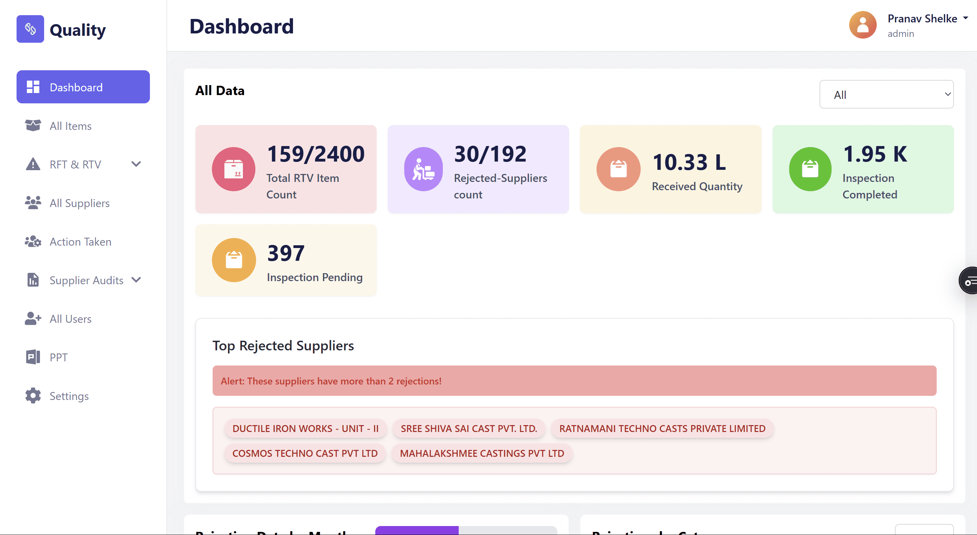Image resolution: width=977 pixels, height=535 pixels.
Task: Click the DUCTILE IRON WORKS - UNIT - II tag
Action: [x=305, y=429]
